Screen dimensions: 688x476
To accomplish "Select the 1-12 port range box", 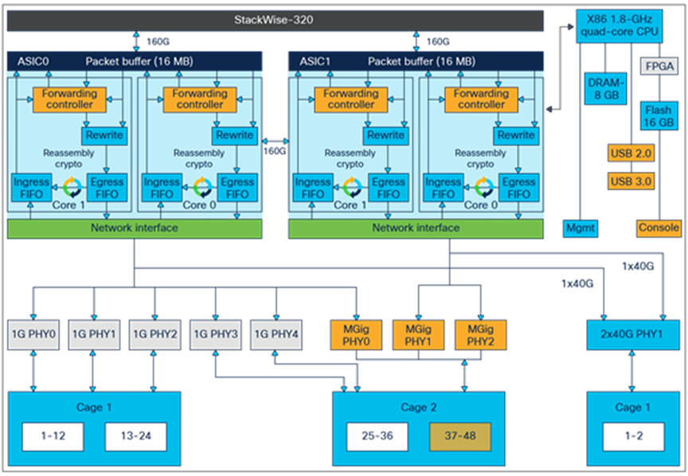I will [x=53, y=436].
